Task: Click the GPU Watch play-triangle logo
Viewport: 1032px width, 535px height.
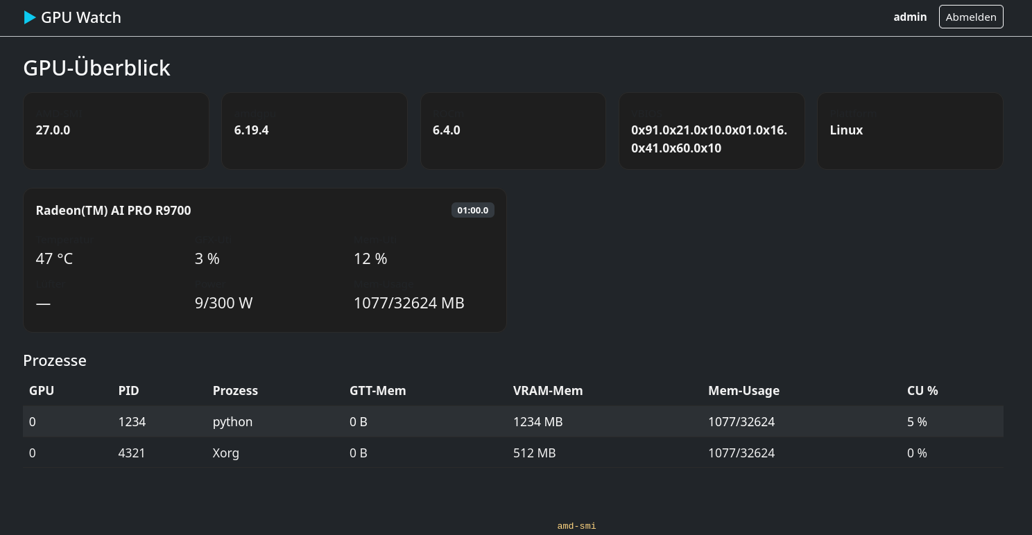Action: pos(30,17)
